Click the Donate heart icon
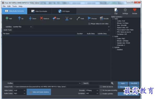The width and height of the screenshot is (156, 99). coord(135,10)
